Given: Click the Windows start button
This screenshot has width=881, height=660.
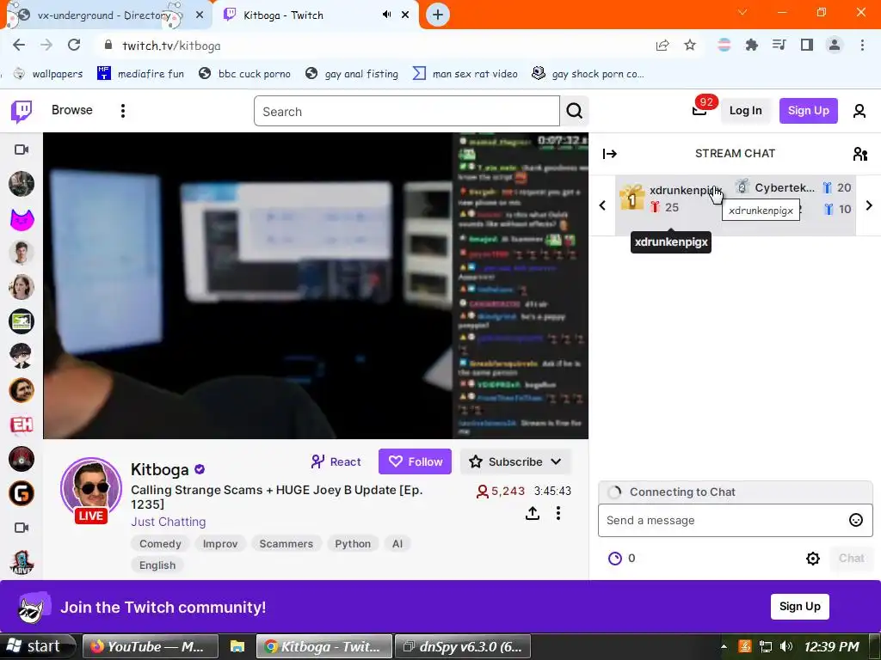Looking at the screenshot, I should coord(37,646).
